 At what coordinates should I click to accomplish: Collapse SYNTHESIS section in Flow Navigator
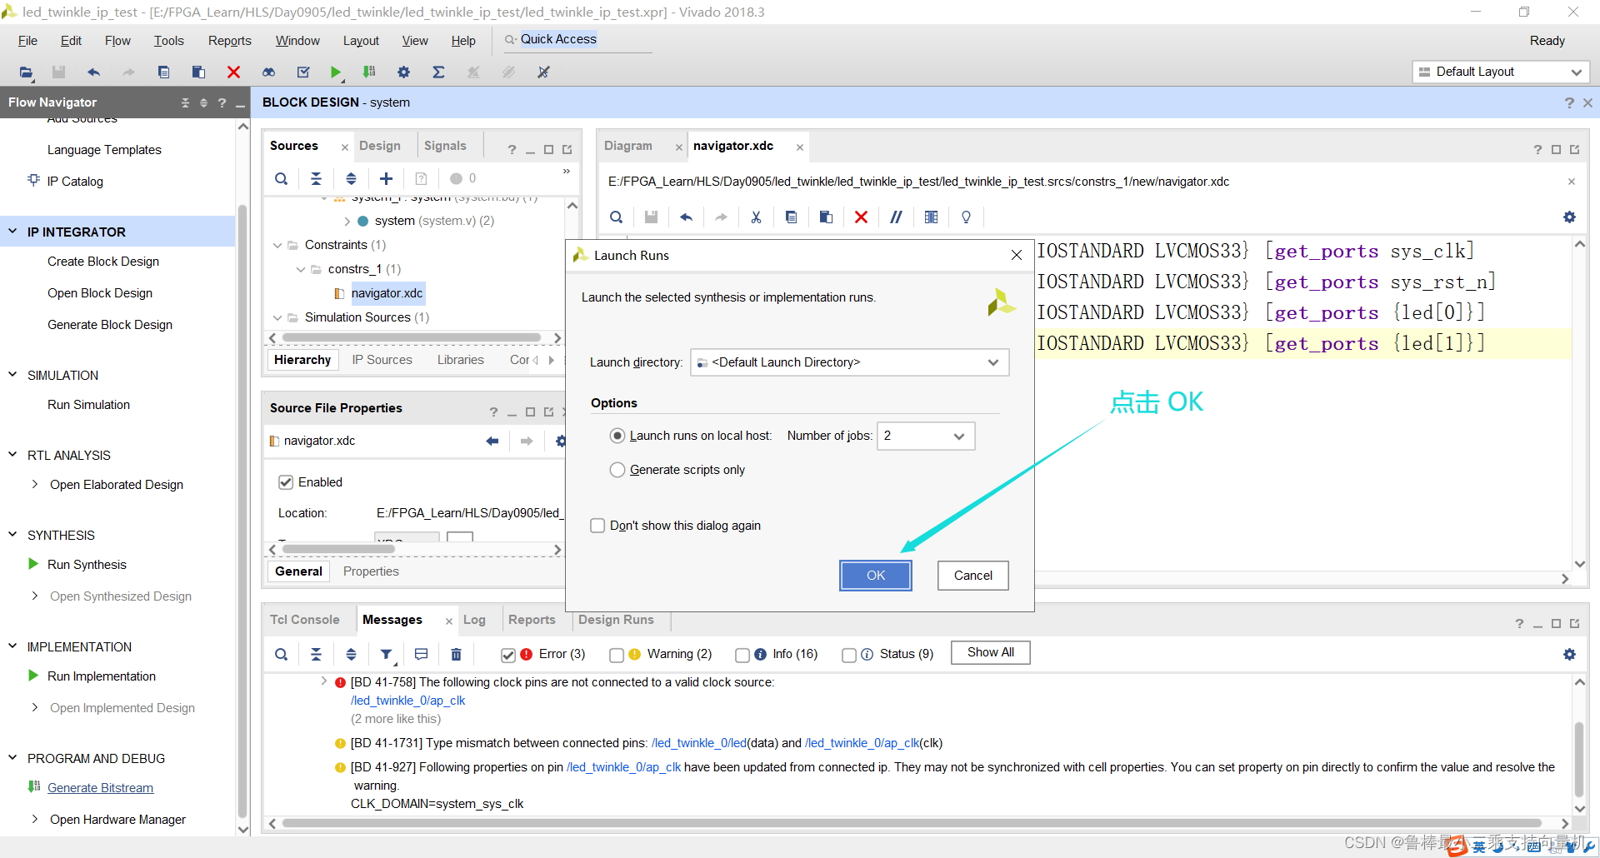13,535
